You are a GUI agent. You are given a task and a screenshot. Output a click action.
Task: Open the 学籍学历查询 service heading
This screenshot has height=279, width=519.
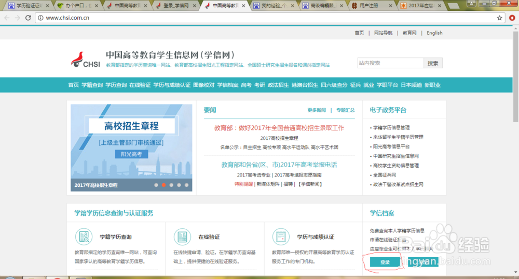(116, 237)
